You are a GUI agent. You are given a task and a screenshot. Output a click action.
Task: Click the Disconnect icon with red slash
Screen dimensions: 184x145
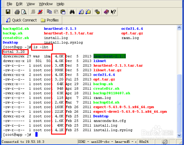click(40, 12)
